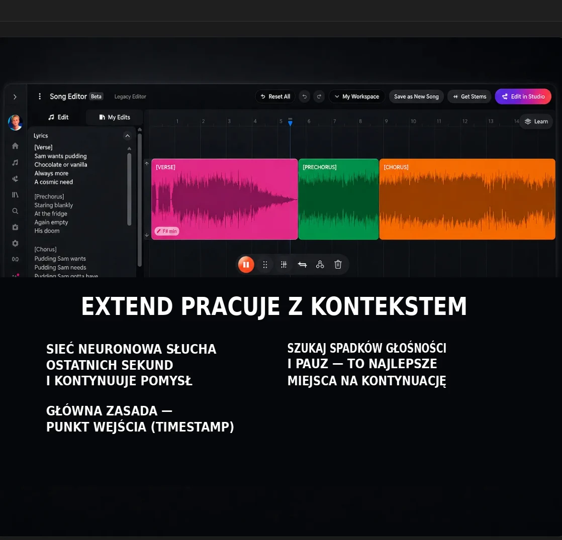Click the replace section arrows icon
562x540 pixels.
[x=302, y=265]
